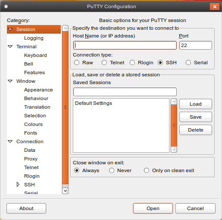Viewport: 222px width, 220px height.
Task: Click into the Port field
Action: click(x=196, y=45)
